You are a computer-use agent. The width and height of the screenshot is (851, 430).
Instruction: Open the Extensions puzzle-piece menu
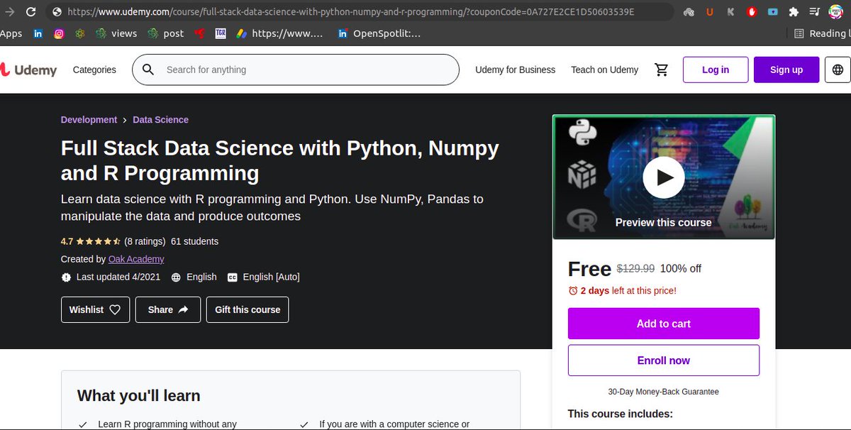794,12
